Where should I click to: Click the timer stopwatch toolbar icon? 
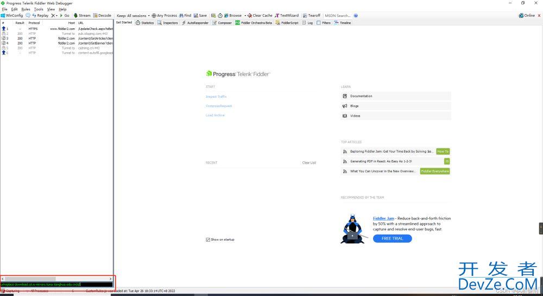[220, 16]
